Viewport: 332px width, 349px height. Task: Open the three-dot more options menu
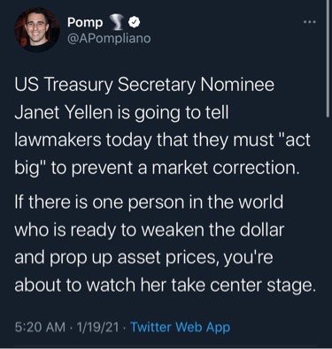tap(310, 22)
